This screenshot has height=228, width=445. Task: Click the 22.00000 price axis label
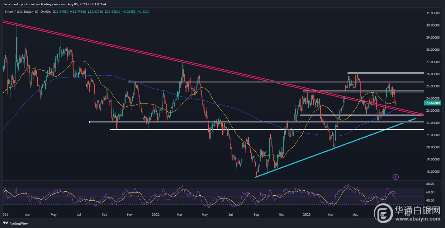[x=432, y=123]
